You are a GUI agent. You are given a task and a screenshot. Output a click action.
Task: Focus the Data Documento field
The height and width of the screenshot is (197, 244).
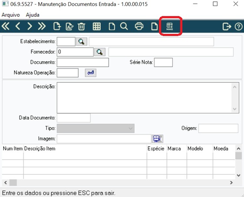(x=74, y=118)
